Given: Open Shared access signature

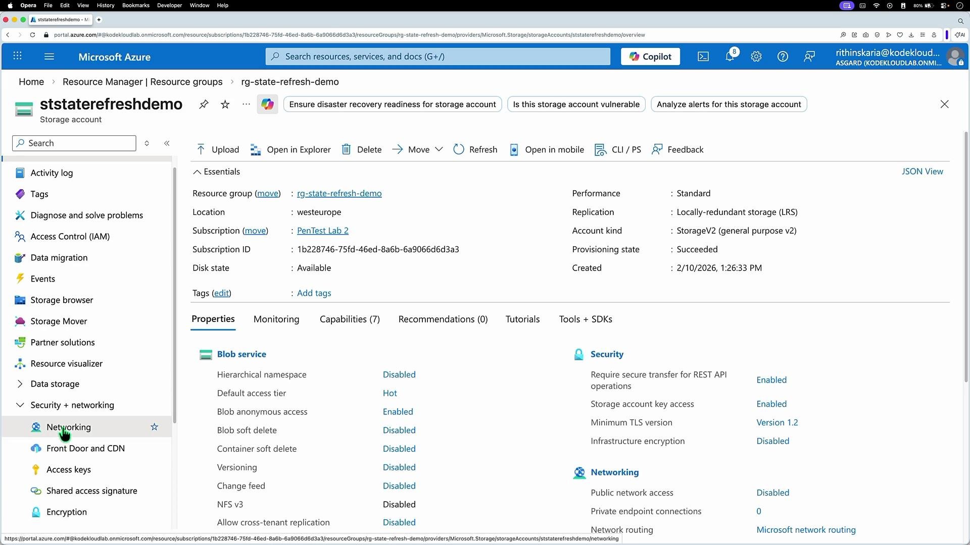Looking at the screenshot, I should point(91,491).
